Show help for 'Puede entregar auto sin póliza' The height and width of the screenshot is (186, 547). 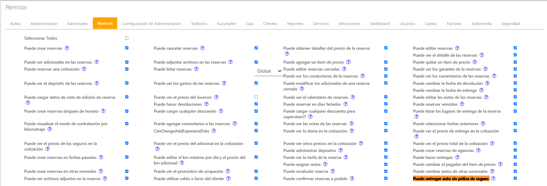tap(493, 179)
